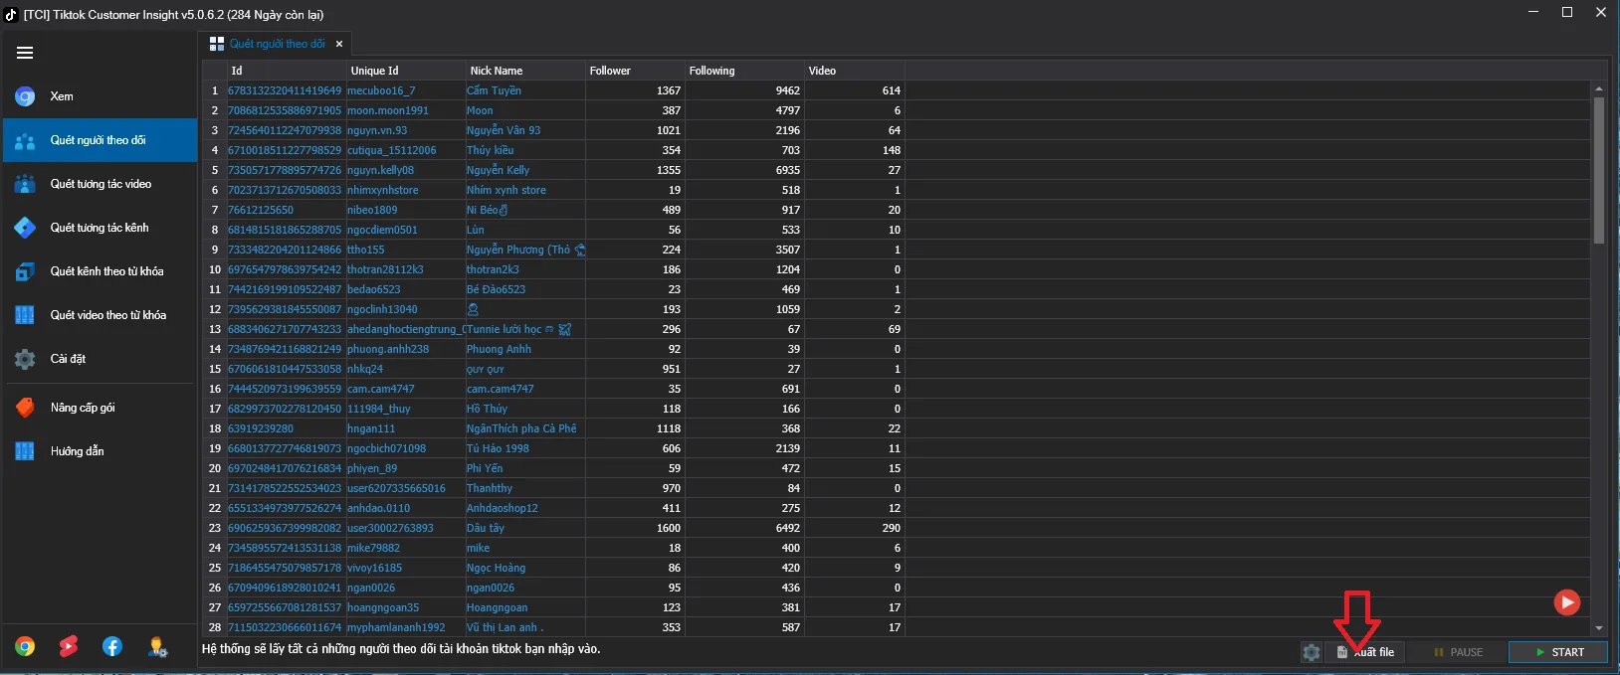Click the table scrollbar up arrow
This screenshot has height=675, width=1620.
(x=1599, y=88)
